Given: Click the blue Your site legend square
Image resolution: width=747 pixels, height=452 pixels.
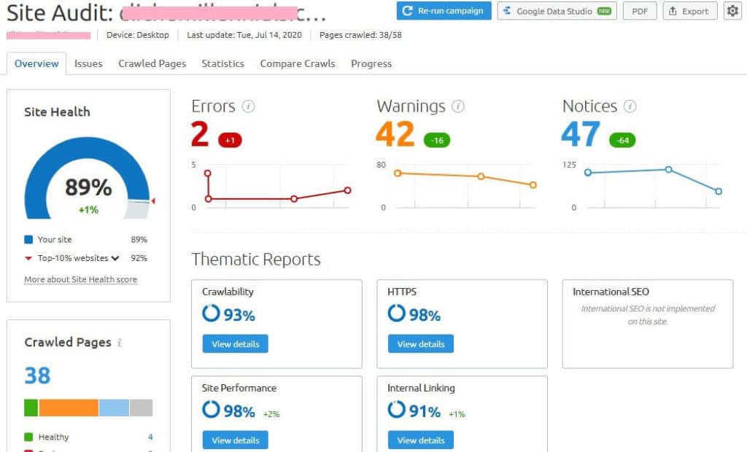Looking at the screenshot, I should 28,240.
